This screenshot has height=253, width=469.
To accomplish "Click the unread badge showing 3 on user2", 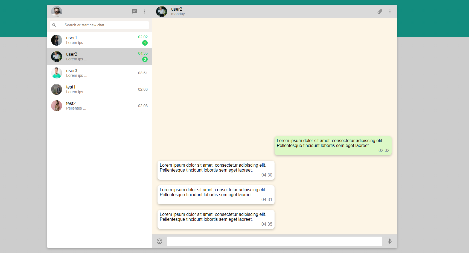I will tap(144, 59).
